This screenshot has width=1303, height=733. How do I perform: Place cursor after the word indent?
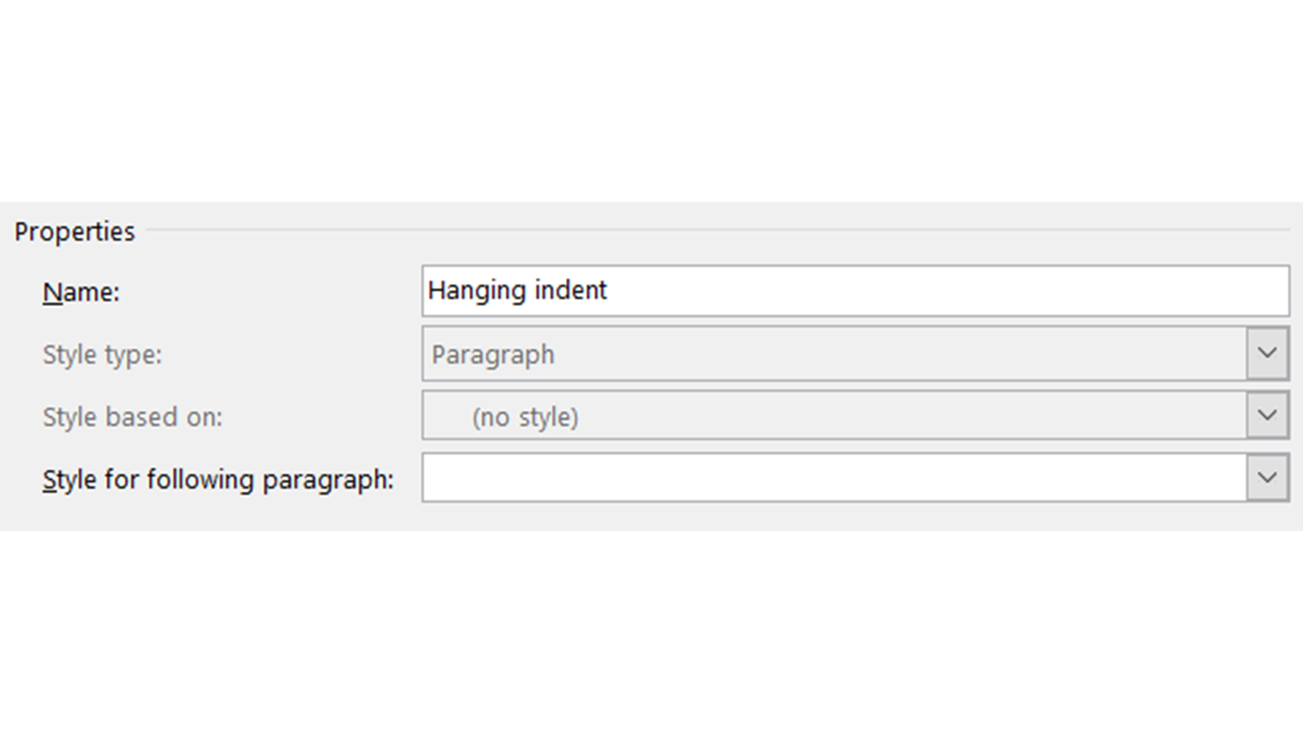pyautogui.click(x=608, y=291)
